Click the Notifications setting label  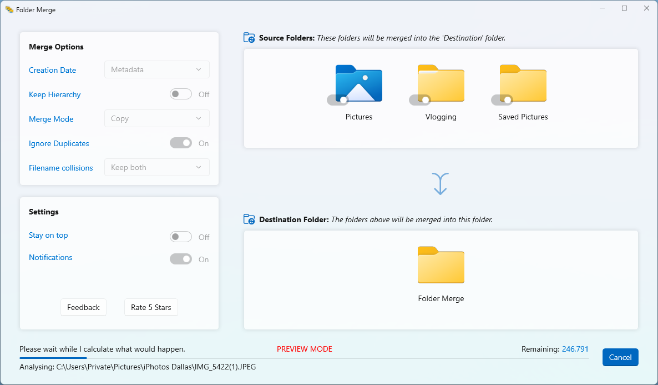pos(50,257)
